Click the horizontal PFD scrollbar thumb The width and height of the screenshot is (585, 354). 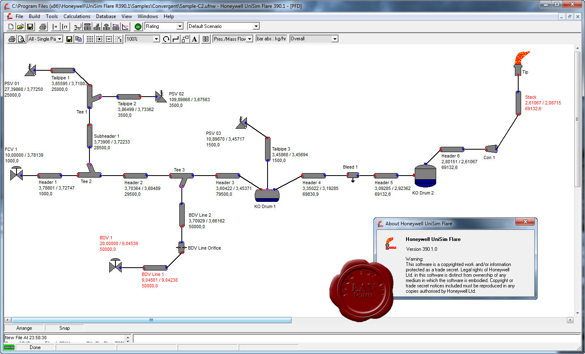151,320
